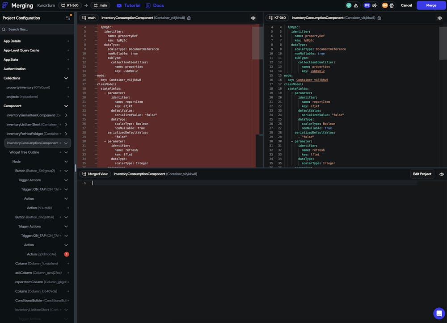Click the KT-360 diff pane vertical scrollbar
The image size is (447, 323).
pos(443,43)
